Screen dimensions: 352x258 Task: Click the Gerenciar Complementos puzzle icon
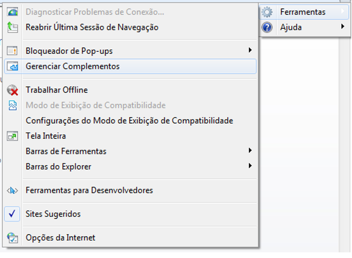[x=12, y=66]
